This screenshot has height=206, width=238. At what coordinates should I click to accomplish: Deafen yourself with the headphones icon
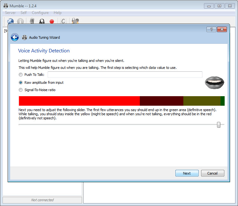pos(42,21)
